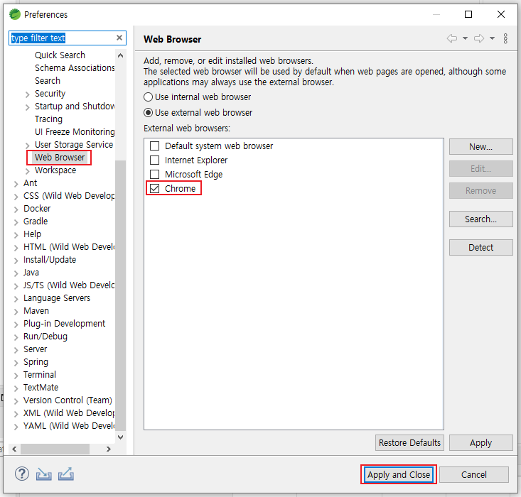This screenshot has height=497, width=521.
Task: Select TextMate tree item
Action: [41, 388]
